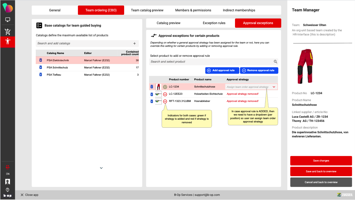This screenshot has height=200, width=355.
Task: Open the help icon in sidebar
Action: (x=8, y=190)
